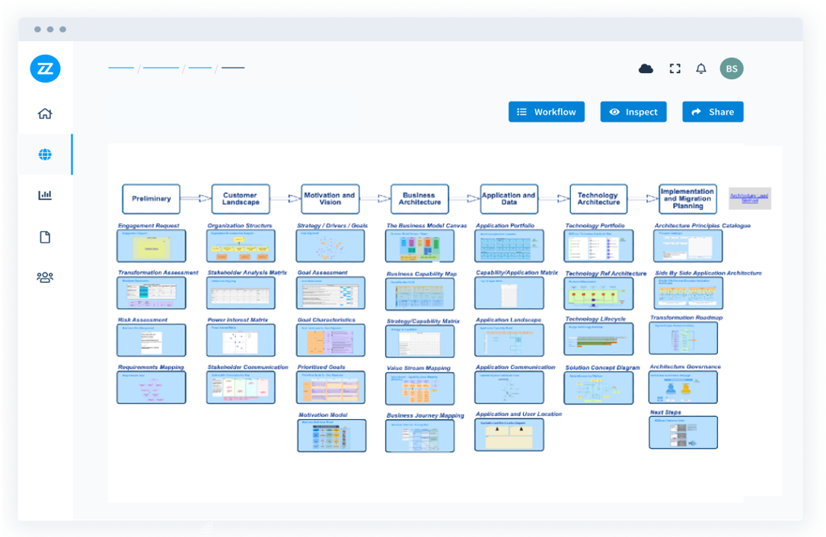Open the Stakeholder Analysis Matrix thumbnail
The height and width of the screenshot is (537, 826).
tap(241, 293)
